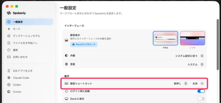Open the Codex sidebar link
The width and height of the screenshot is (221, 103).
[x=29, y=85]
